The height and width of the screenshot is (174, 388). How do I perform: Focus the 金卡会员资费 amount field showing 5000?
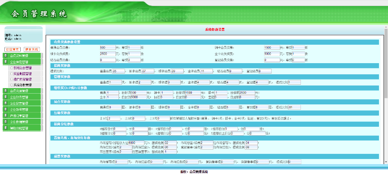[272, 54]
